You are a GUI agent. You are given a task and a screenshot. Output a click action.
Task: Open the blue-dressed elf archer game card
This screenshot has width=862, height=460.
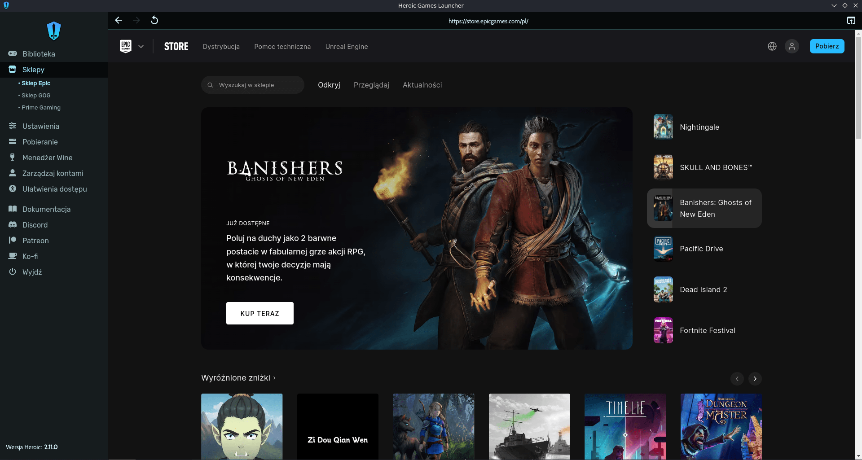pos(433,426)
